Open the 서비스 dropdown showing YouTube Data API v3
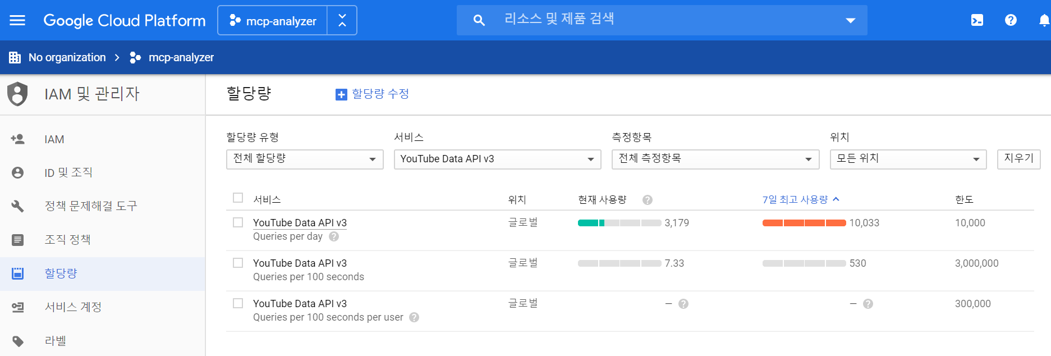The height and width of the screenshot is (356, 1051). tap(497, 159)
